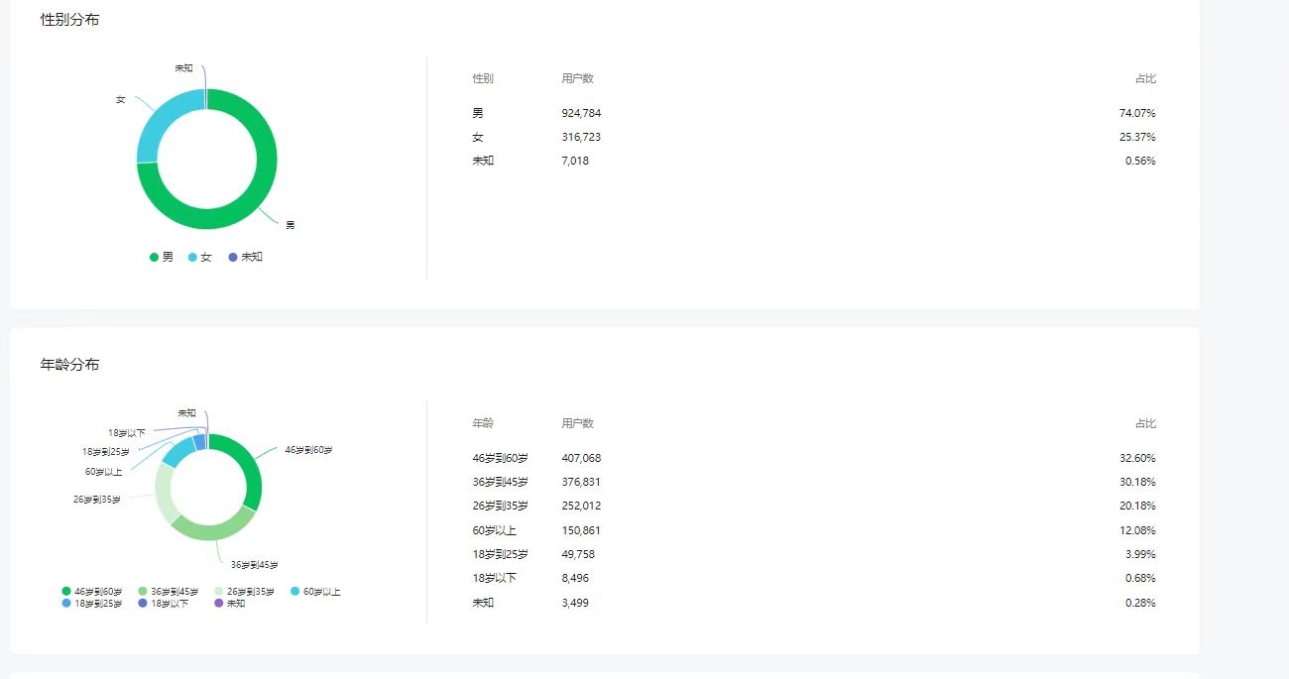Toggle the 18岁到25岁 legend dot
This screenshot has height=679, width=1289.
click(x=66, y=603)
